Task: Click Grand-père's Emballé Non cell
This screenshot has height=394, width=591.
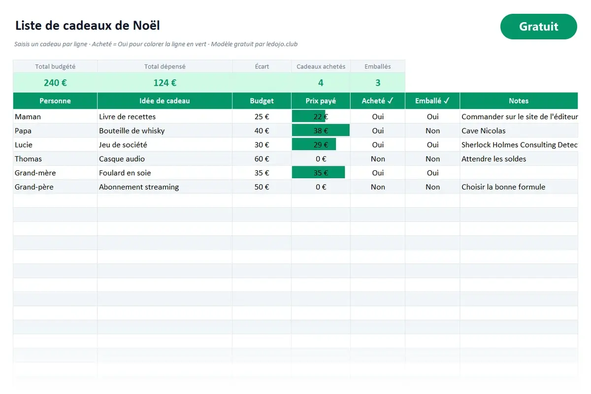Action: [432, 187]
